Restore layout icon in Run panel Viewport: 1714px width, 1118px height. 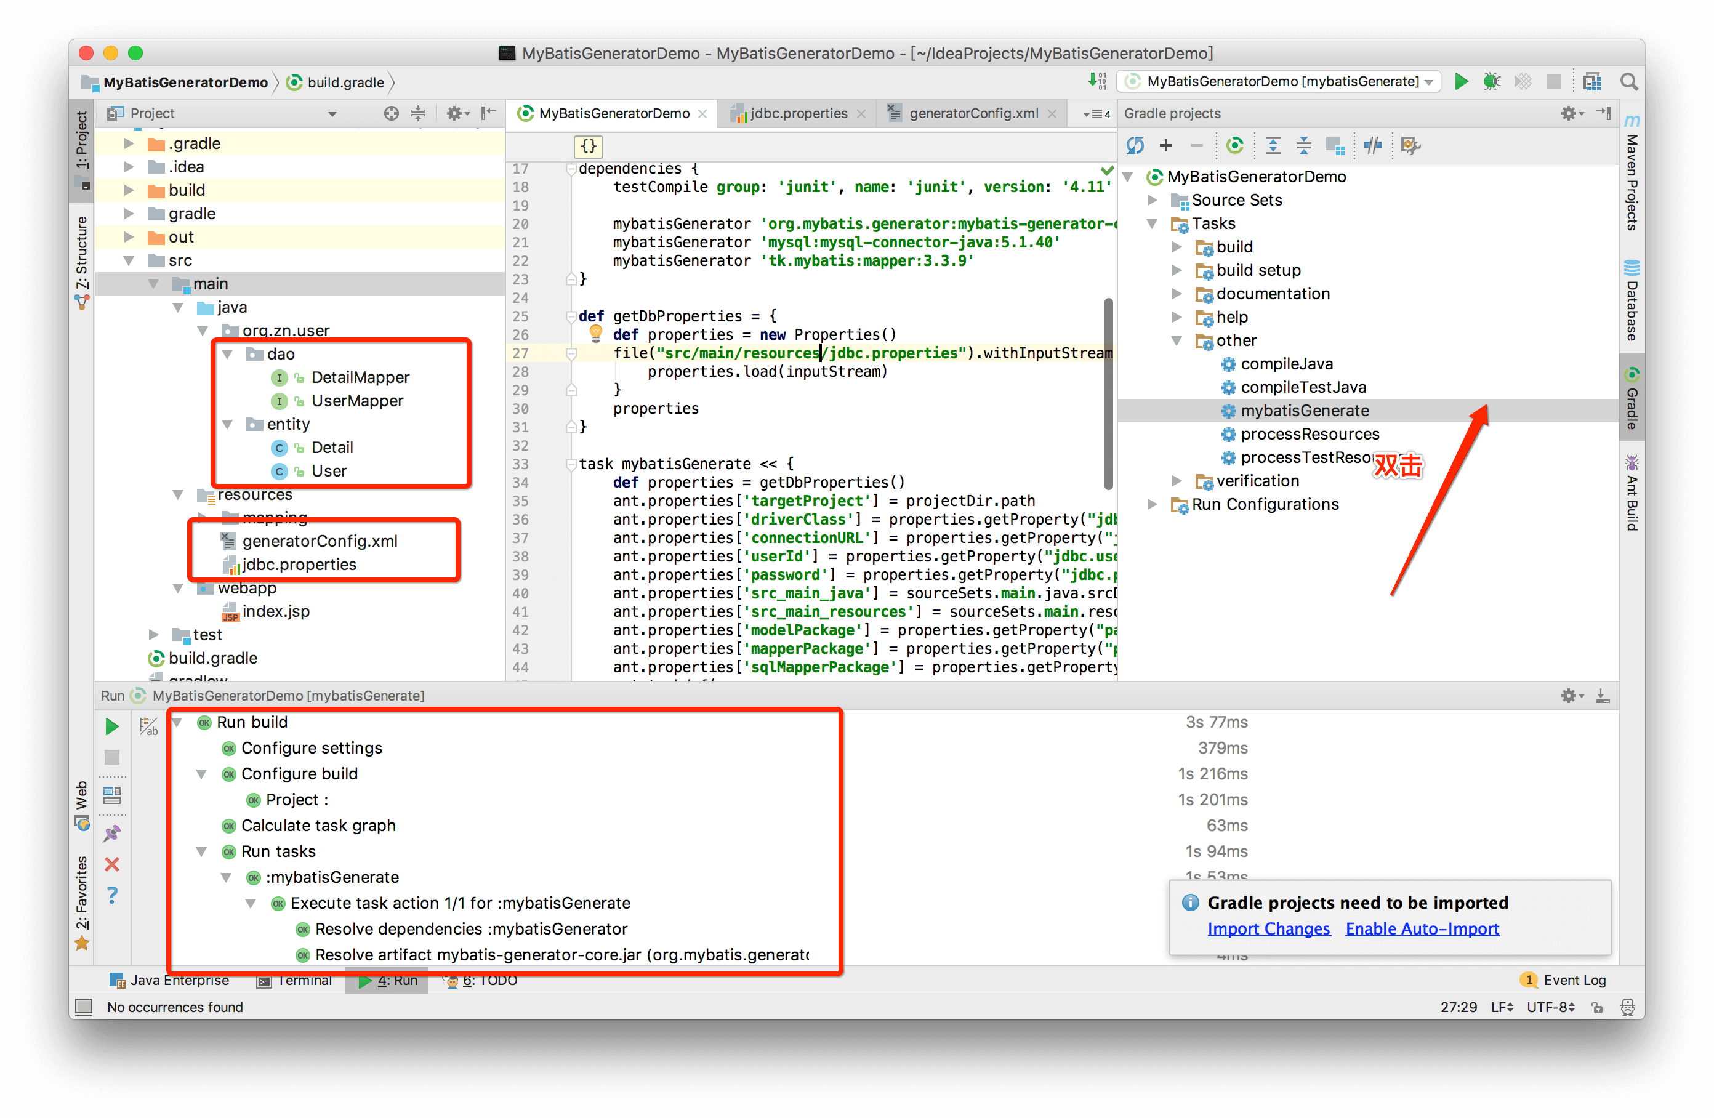tap(111, 795)
